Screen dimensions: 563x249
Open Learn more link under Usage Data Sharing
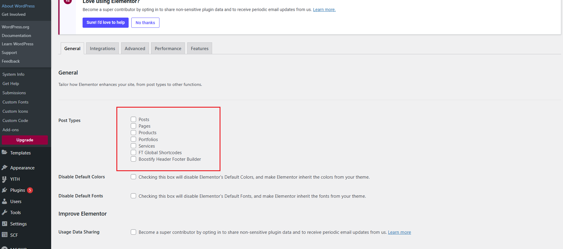coord(399,232)
